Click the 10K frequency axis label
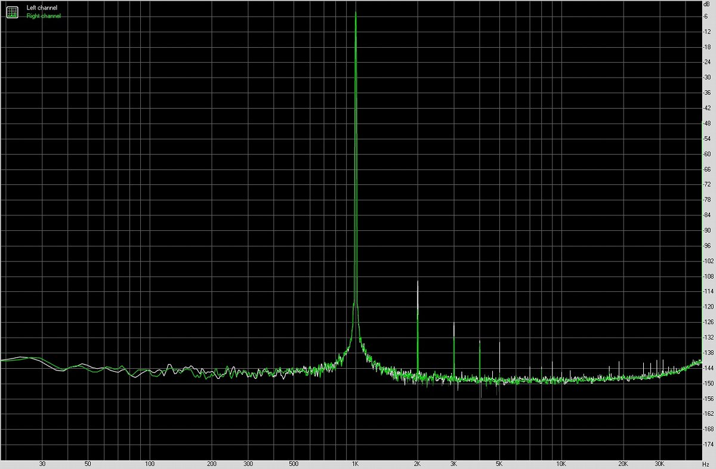Viewport: 716px width, 469px height. point(561,464)
